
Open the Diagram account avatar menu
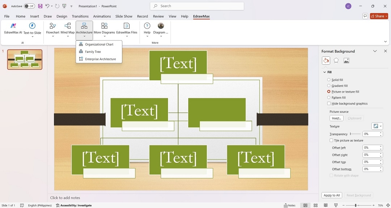coord(161,30)
